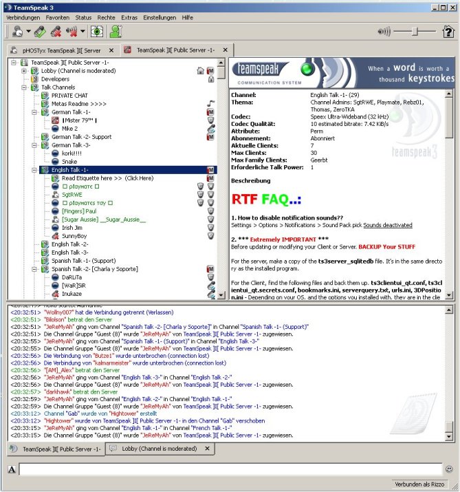The image size is (460, 492).
Task: Click the badge icon on Mike 2 row
Action: pos(211,129)
